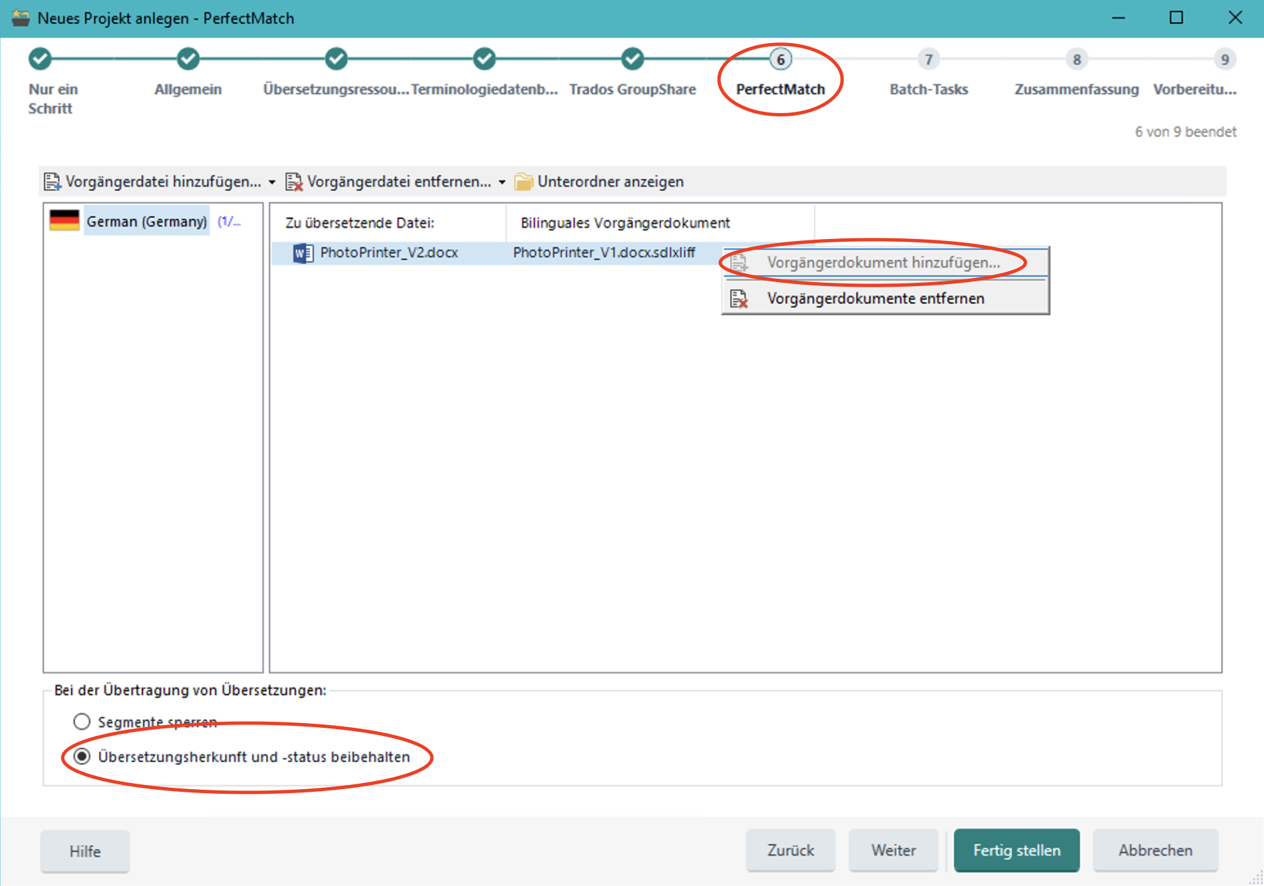The image size is (1264, 886).
Task: Choose 'Vorgängerdokument hinzufügen...' from context menu
Action: click(885, 263)
